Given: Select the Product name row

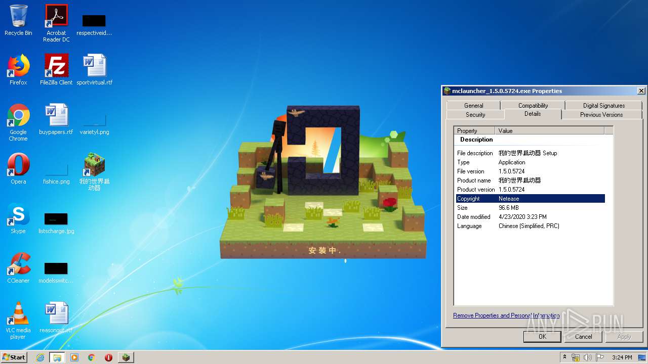Looking at the screenshot, I should (531, 180).
